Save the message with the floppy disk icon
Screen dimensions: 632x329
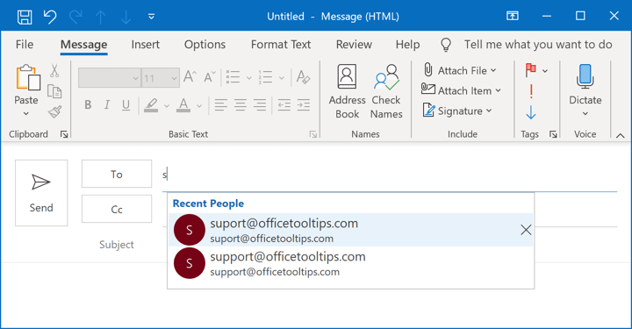[x=25, y=17]
